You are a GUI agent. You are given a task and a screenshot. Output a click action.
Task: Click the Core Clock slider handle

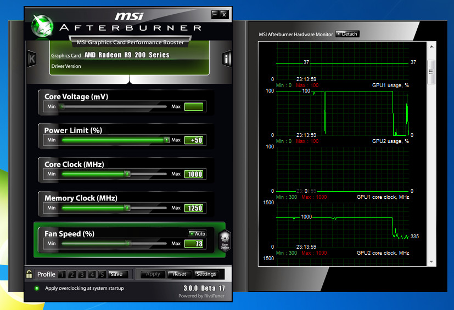tap(127, 174)
